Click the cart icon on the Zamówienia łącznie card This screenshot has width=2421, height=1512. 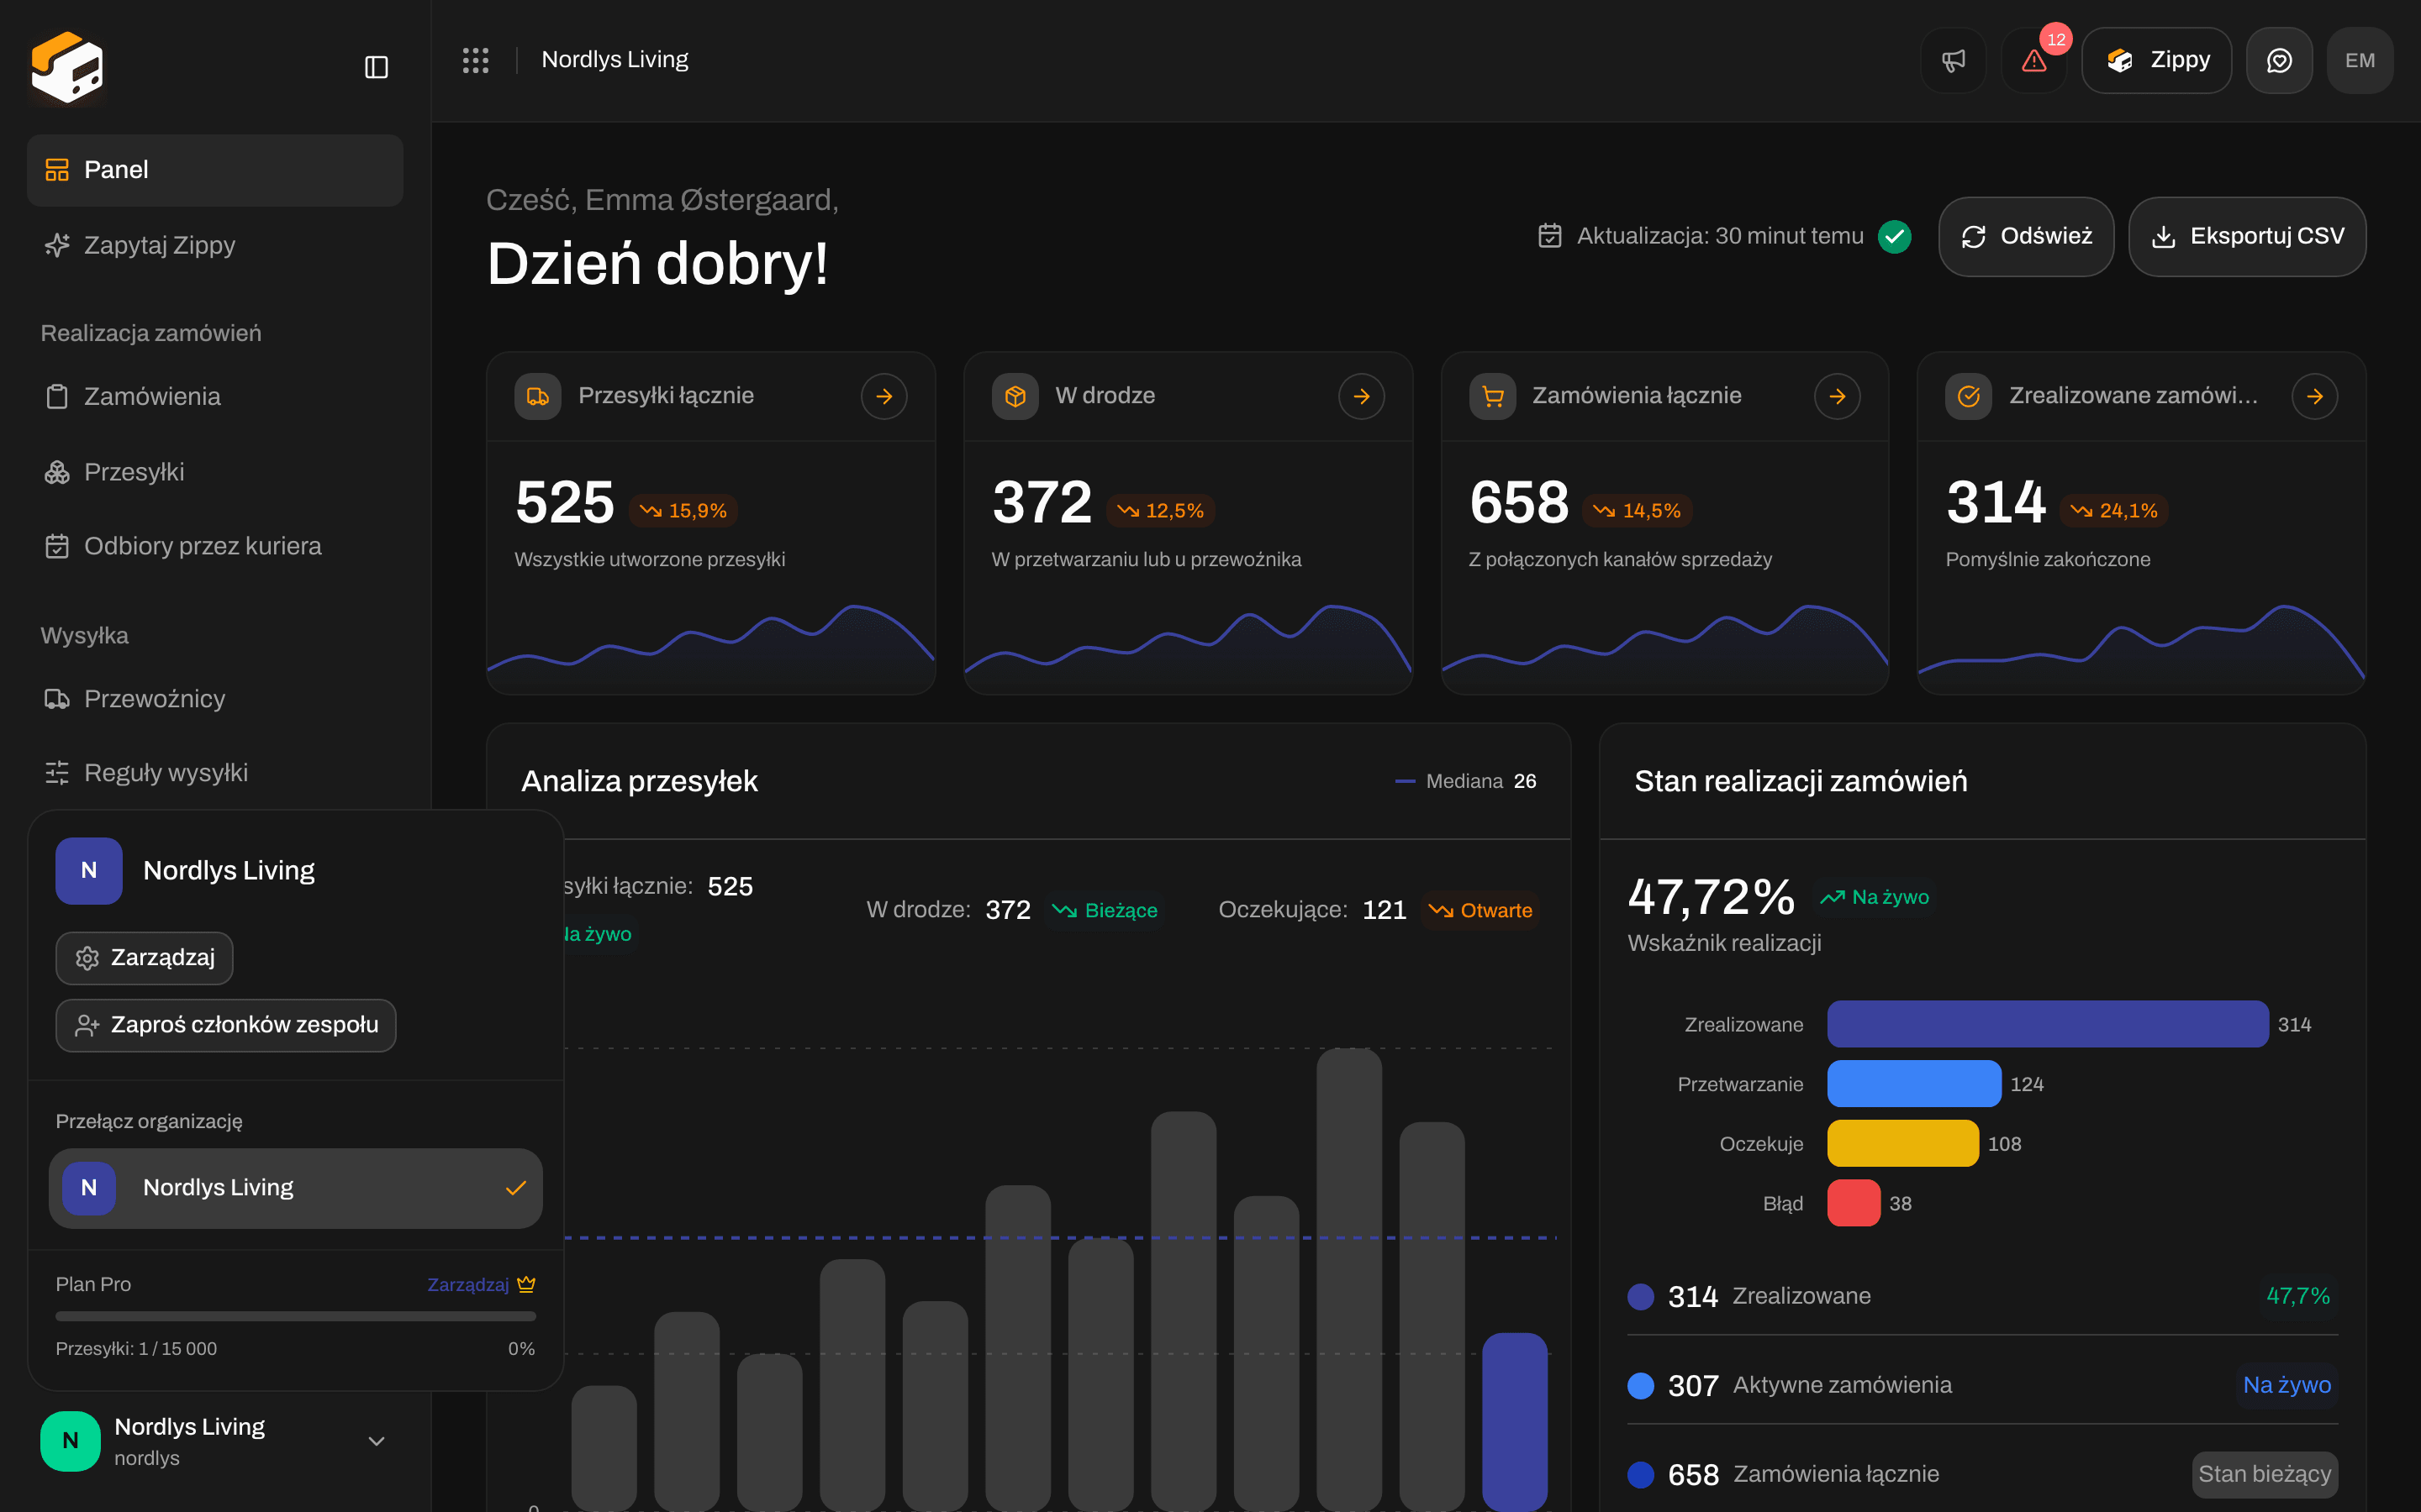tap(1493, 396)
